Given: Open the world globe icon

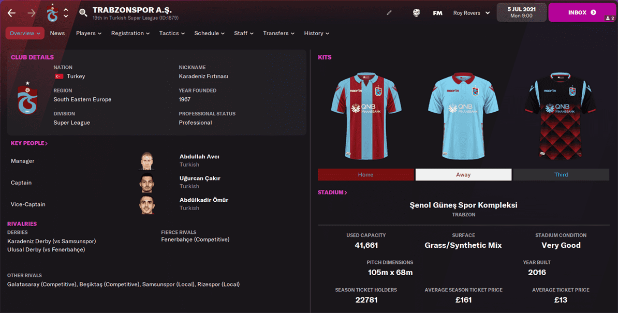Looking at the screenshot, I should (416, 12).
